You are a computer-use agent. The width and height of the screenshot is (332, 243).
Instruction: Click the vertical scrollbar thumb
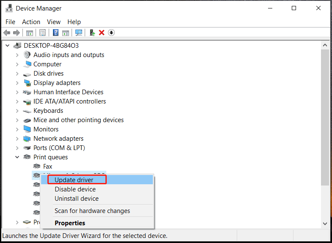coord(325,117)
